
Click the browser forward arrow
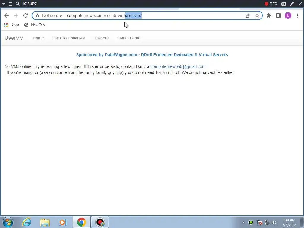(x=16, y=15)
